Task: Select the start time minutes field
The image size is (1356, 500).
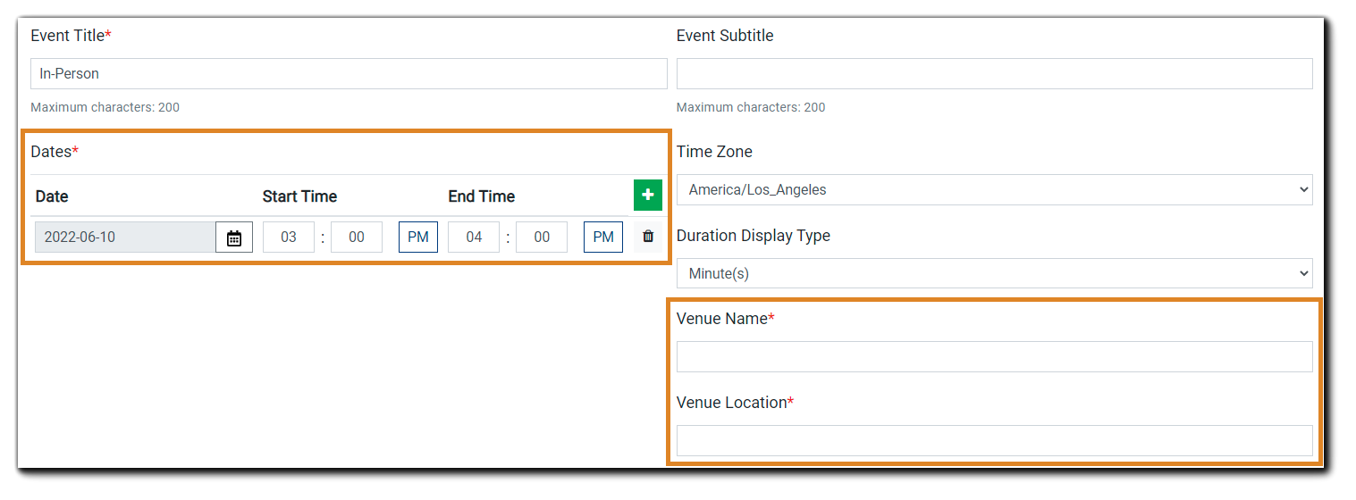Action: tap(357, 237)
